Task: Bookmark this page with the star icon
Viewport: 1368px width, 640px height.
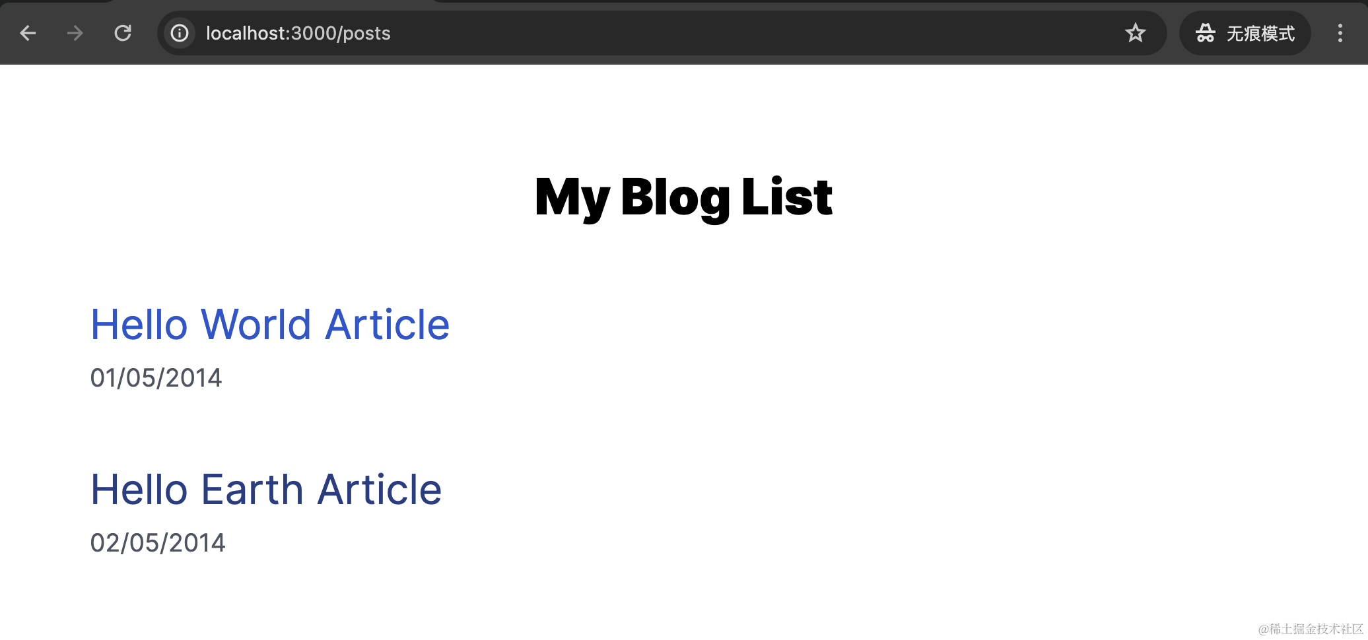Action: 1135,33
